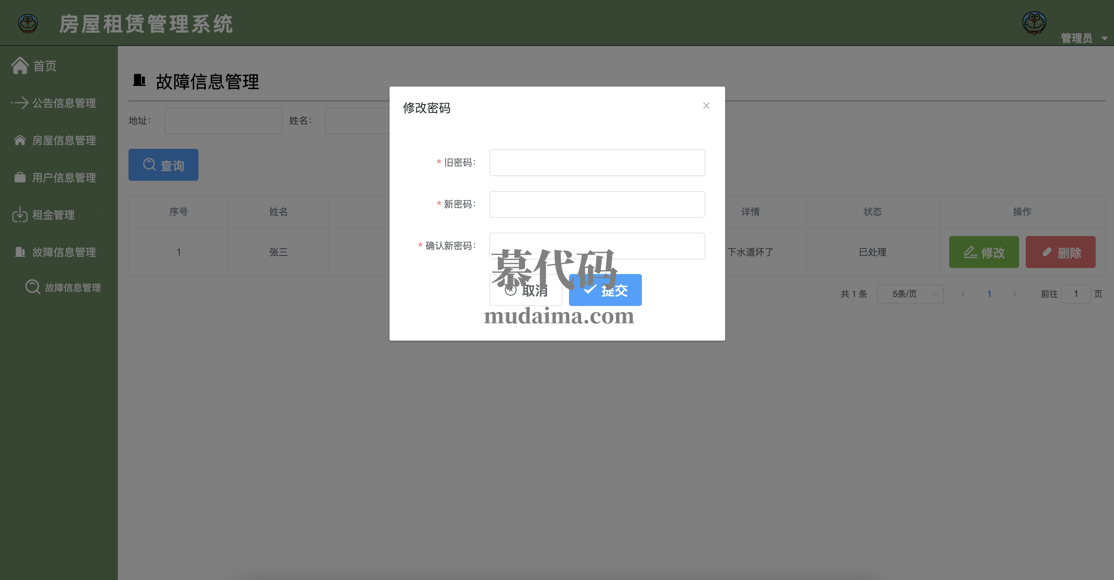Open the 5条/页 page size dropdown
Viewport: 1114px width, 580px height.
(x=910, y=294)
